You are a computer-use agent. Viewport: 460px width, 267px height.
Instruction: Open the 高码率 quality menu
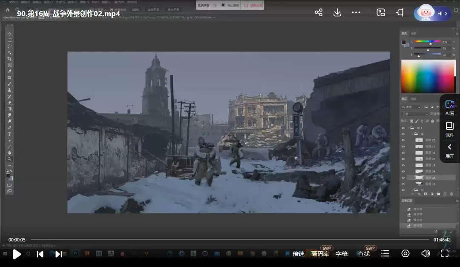tap(320, 254)
